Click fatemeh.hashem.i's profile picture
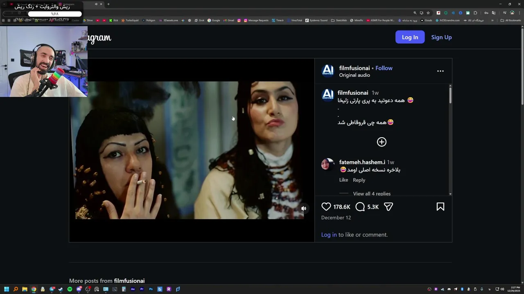 click(x=328, y=165)
